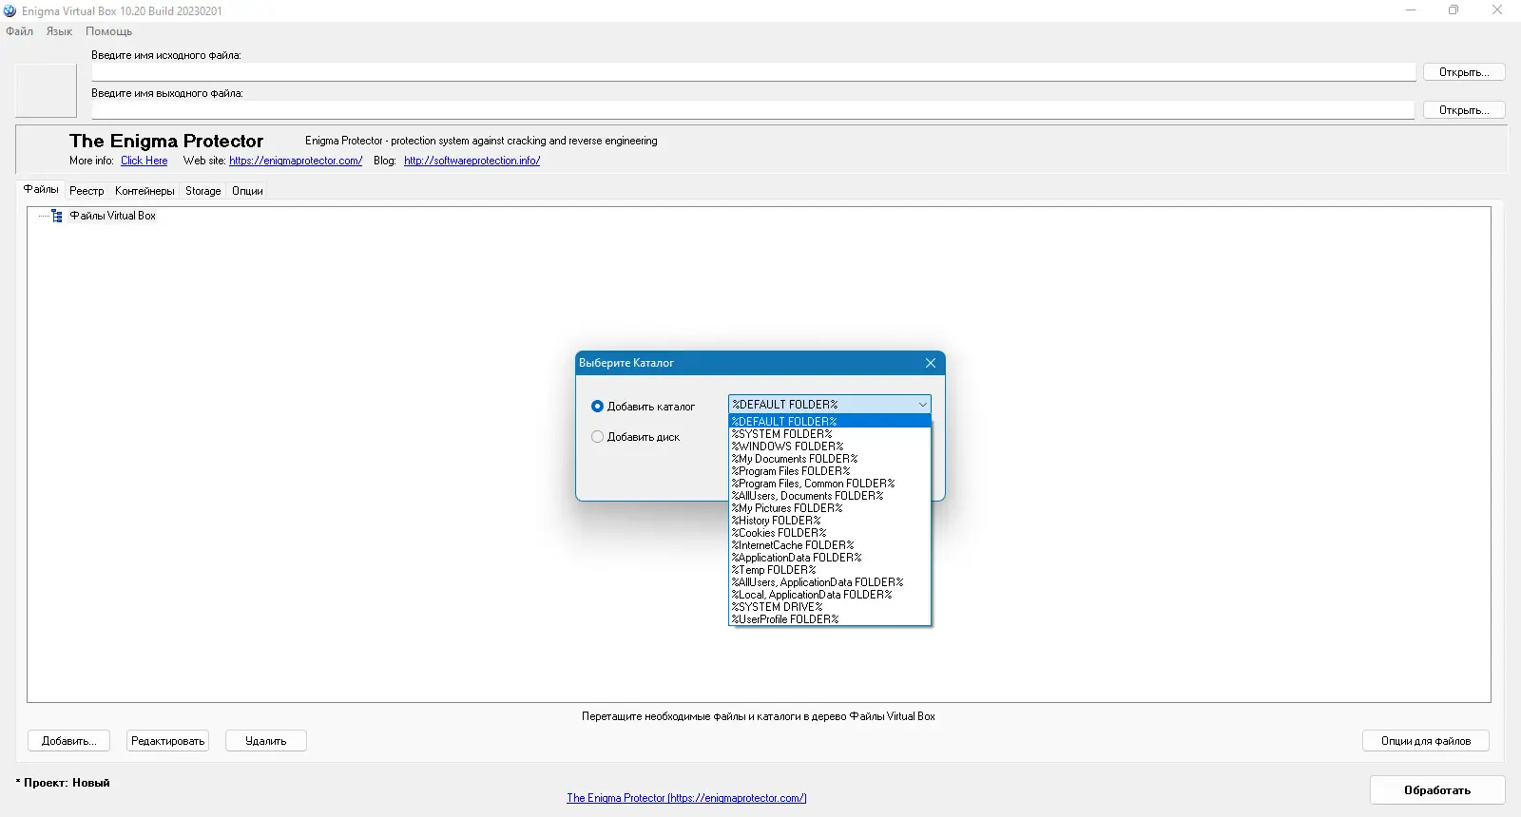Select %InternetCache FOLDER% in the list
The width and height of the screenshot is (1521, 817).
coord(829,545)
